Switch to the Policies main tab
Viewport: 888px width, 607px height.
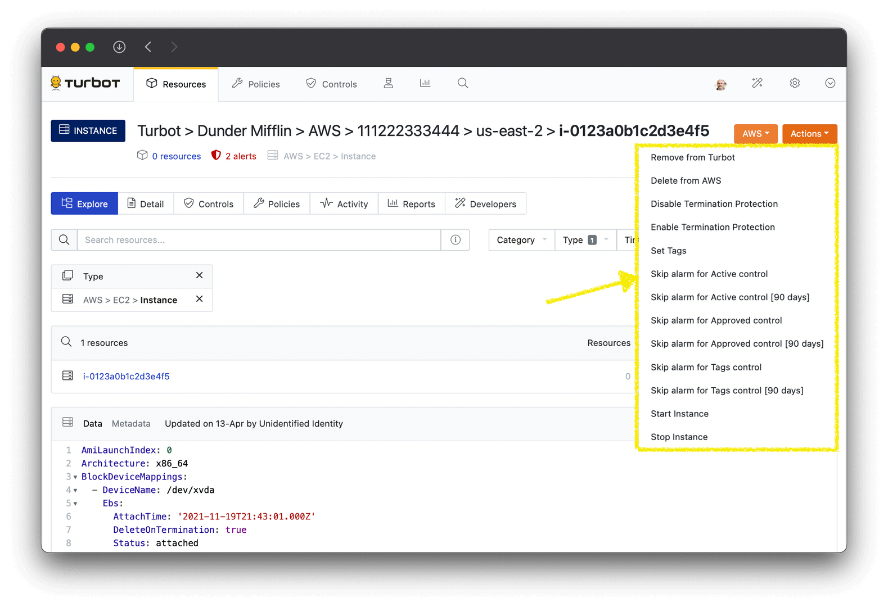(x=256, y=84)
